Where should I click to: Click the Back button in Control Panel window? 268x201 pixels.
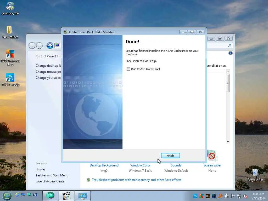(32, 46)
